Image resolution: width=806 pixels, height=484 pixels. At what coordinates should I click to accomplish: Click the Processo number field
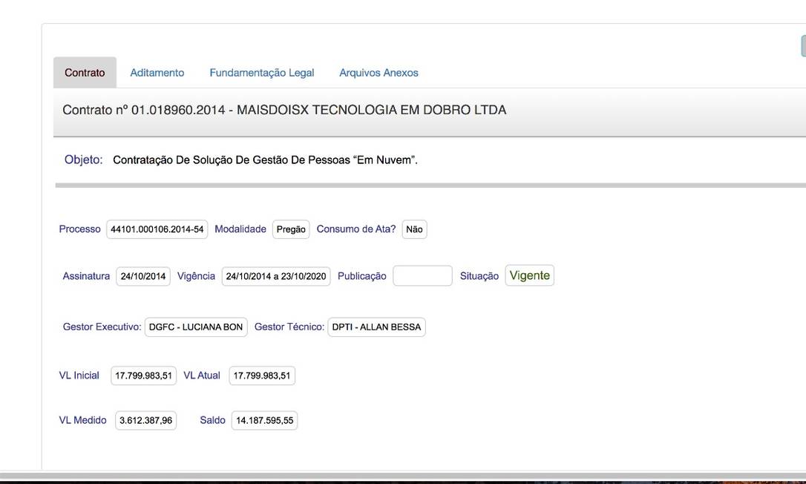click(x=157, y=229)
